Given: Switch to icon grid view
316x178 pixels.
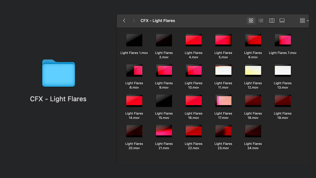Looking at the screenshot, I should tap(251, 21).
